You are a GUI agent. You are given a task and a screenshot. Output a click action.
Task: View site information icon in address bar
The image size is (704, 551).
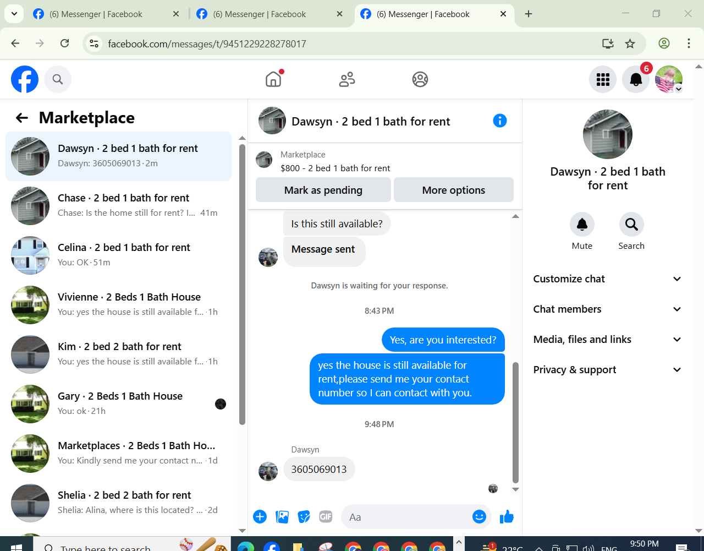click(x=94, y=43)
